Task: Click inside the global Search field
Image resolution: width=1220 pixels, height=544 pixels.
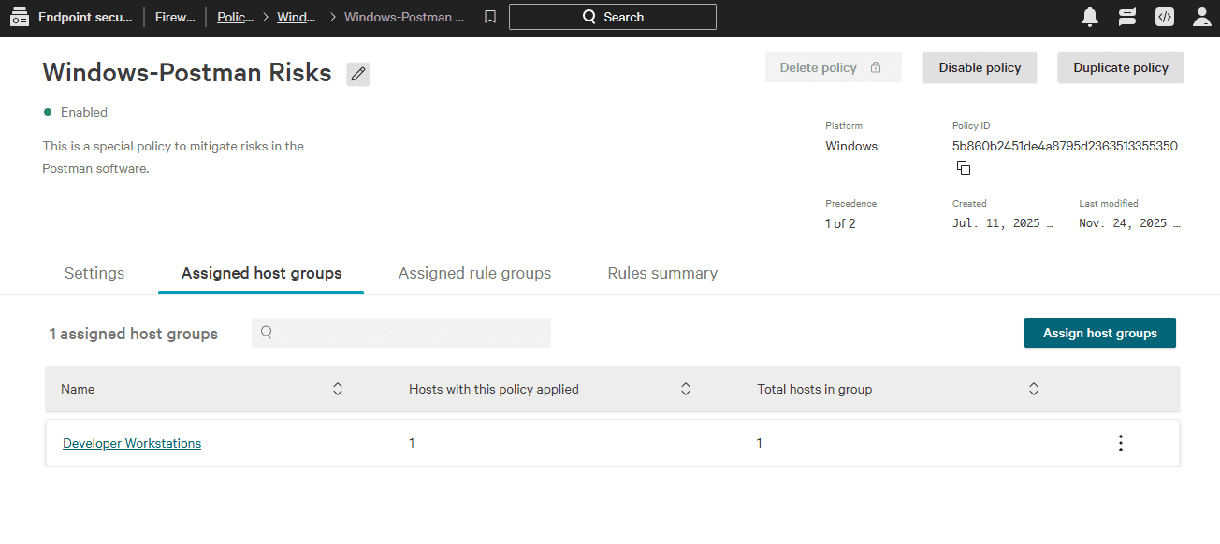Action: pos(613,16)
